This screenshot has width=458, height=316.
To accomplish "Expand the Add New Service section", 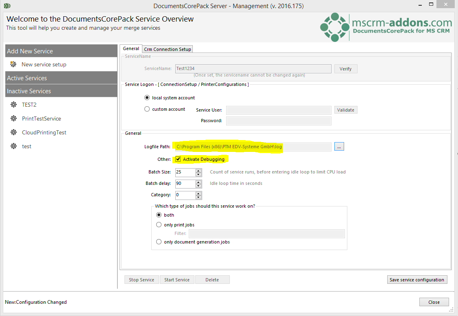I will (x=61, y=51).
